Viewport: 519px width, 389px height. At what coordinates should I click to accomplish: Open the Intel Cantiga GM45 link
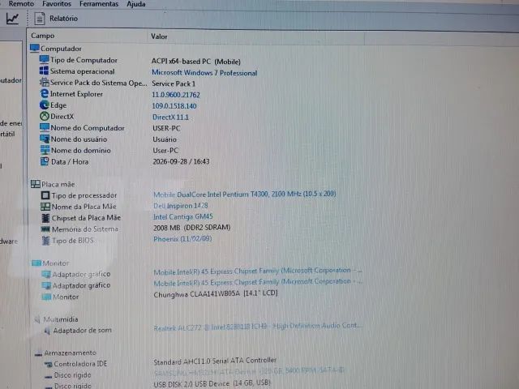[x=183, y=216]
